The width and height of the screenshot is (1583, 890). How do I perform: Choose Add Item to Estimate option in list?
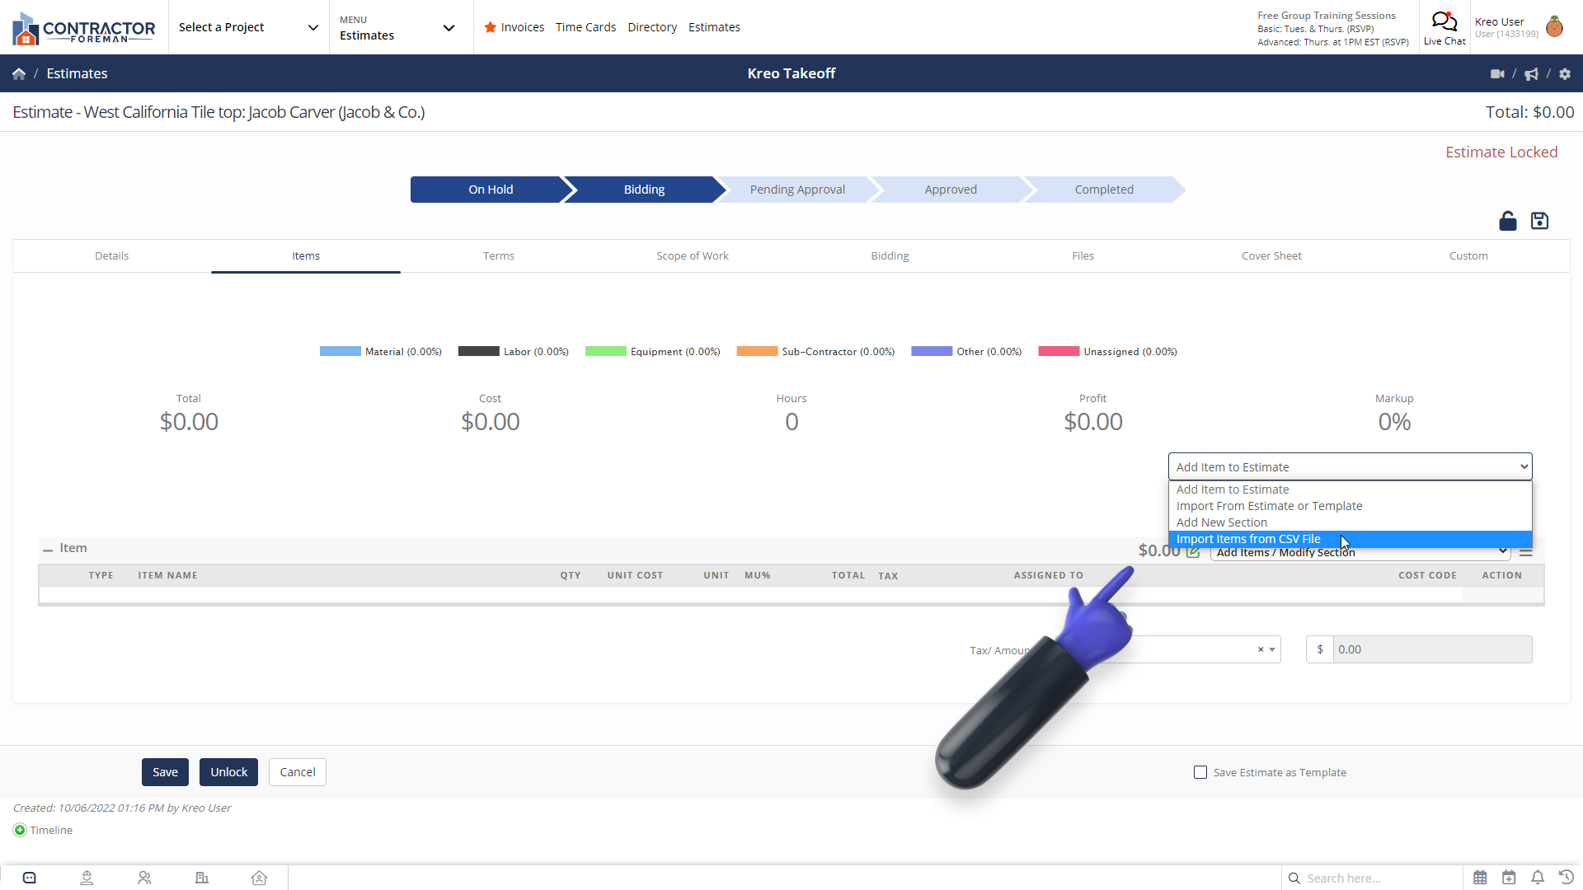click(1350, 490)
